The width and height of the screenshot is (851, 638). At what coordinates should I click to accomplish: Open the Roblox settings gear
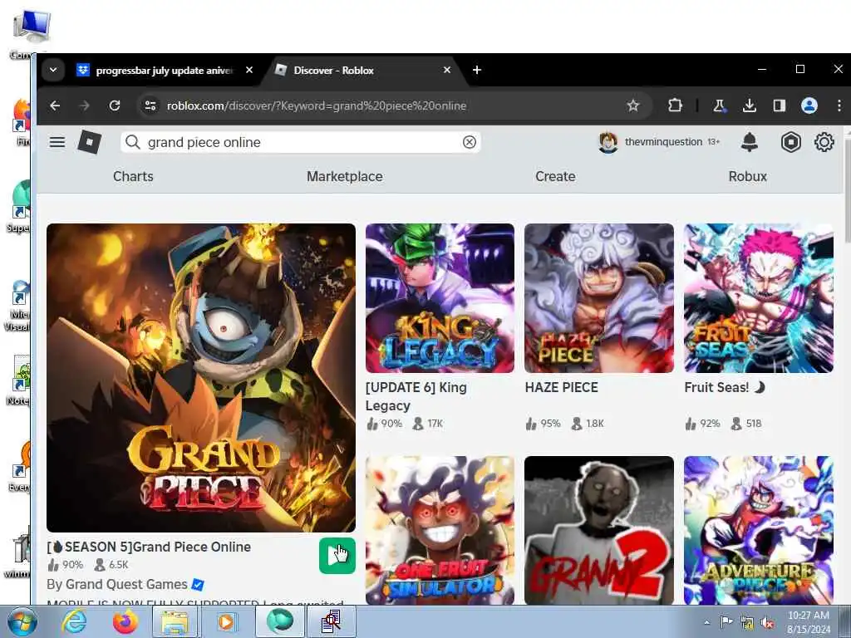tap(824, 142)
